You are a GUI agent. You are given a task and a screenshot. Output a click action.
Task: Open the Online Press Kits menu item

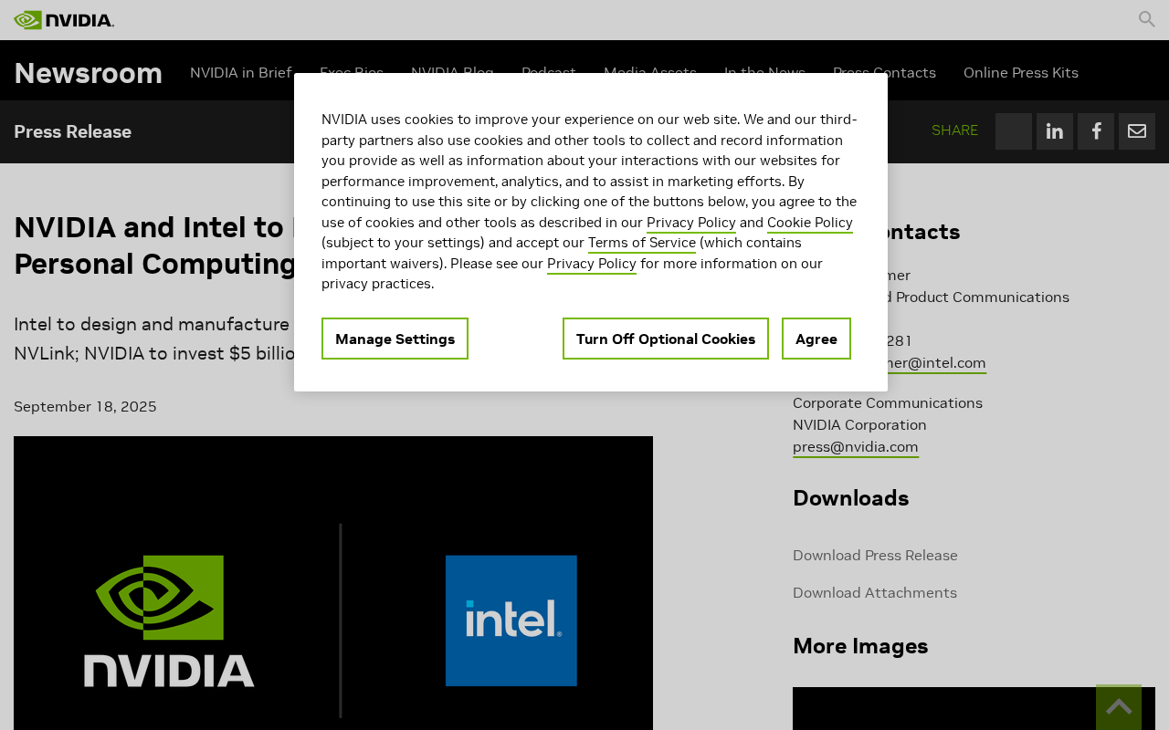[x=1021, y=73]
